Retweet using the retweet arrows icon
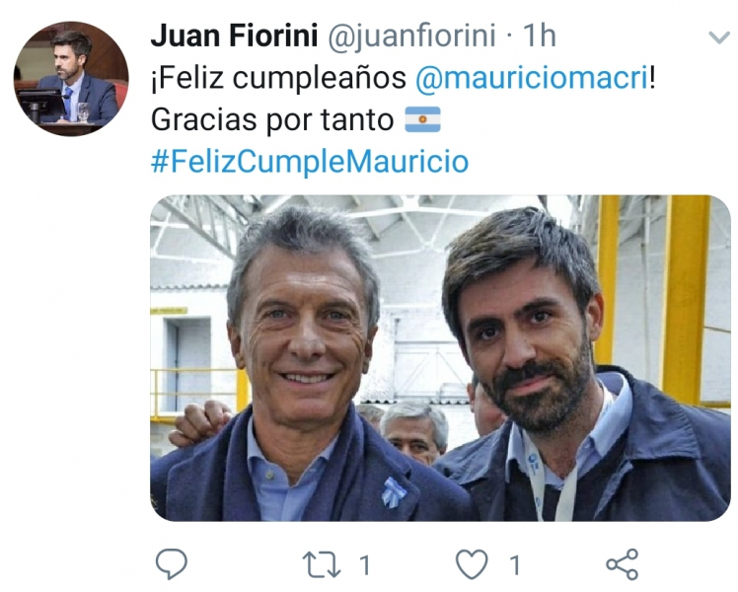This screenshot has height=592, width=738. click(x=321, y=564)
